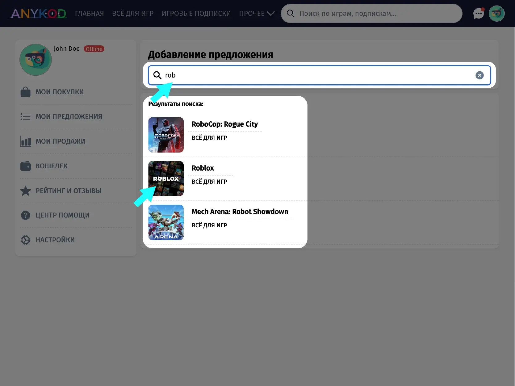Click the question mark help icon
This screenshot has width=515, height=386.
tap(25, 215)
